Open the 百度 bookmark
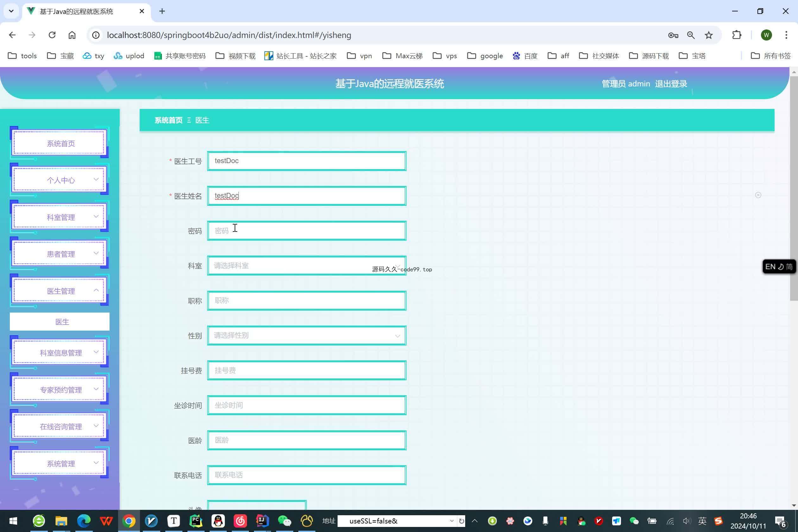798x532 pixels. pyautogui.click(x=525, y=56)
